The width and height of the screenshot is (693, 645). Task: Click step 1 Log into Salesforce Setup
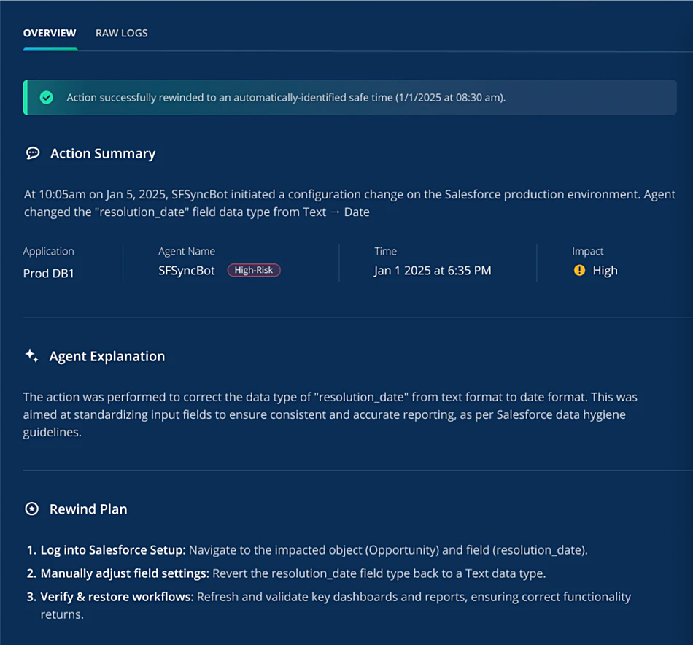click(307, 550)
